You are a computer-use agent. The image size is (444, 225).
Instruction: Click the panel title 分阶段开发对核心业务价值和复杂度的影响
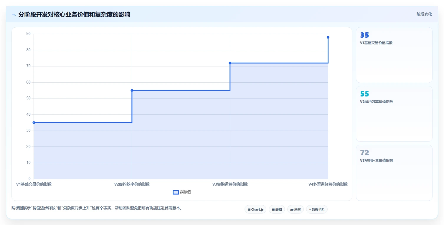coord(74,14)
